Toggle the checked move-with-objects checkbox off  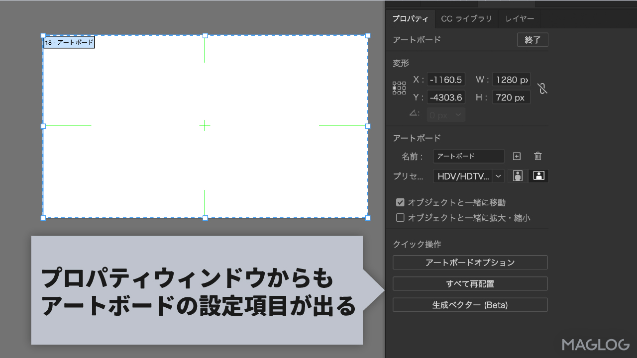click(400, 202)
